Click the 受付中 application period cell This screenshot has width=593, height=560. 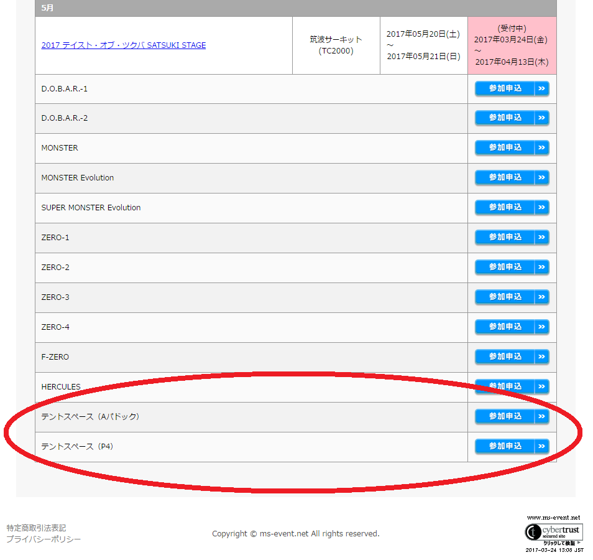[x=512, y=45]
